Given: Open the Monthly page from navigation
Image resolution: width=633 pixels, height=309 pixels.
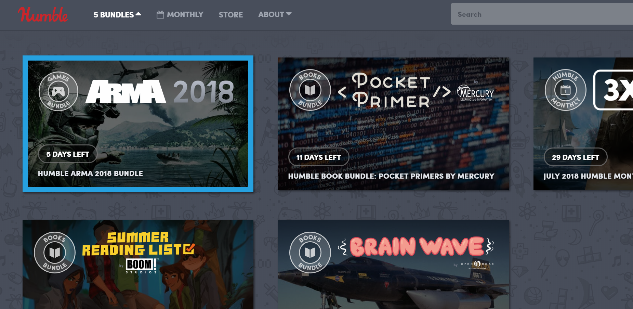Looking at the screenshot, I should pyautogui.click(x=185, y=15).
